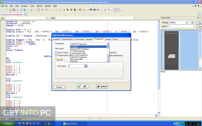
Task: Click the Firefox icon in the taskbar
Action: point(45,124)
